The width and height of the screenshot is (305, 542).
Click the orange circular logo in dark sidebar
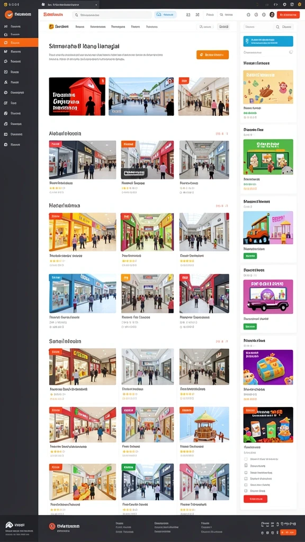tap(8, 14)
